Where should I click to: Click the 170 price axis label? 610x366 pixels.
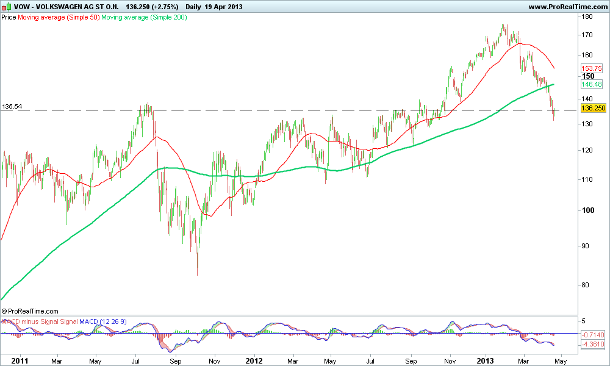tap(587, 35)
